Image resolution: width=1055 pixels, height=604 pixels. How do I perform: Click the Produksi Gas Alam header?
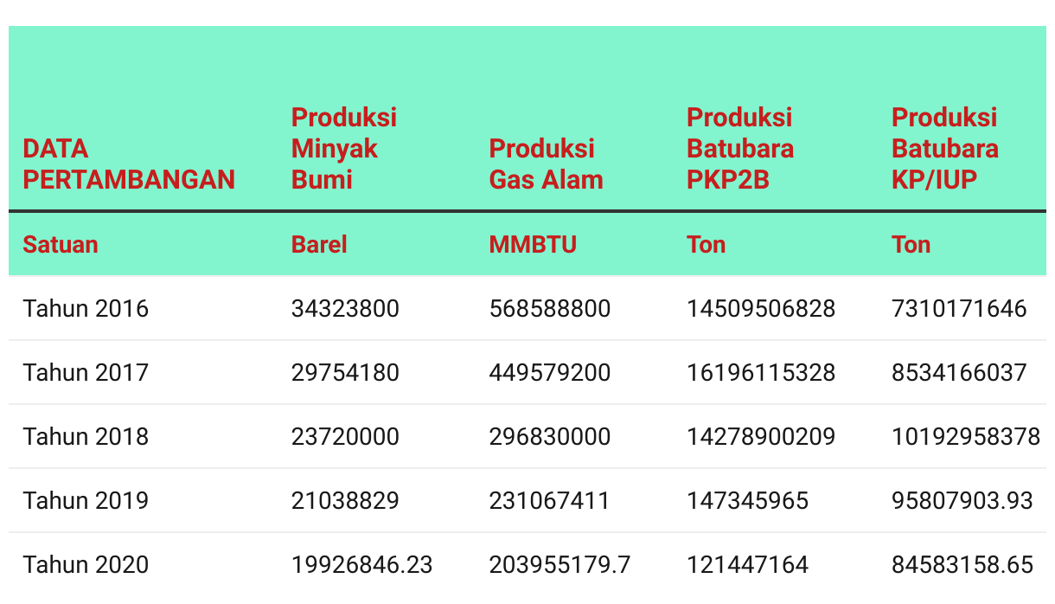pos(546,164)
